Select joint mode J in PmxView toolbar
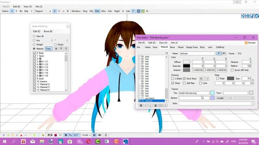 pos(32,11)
